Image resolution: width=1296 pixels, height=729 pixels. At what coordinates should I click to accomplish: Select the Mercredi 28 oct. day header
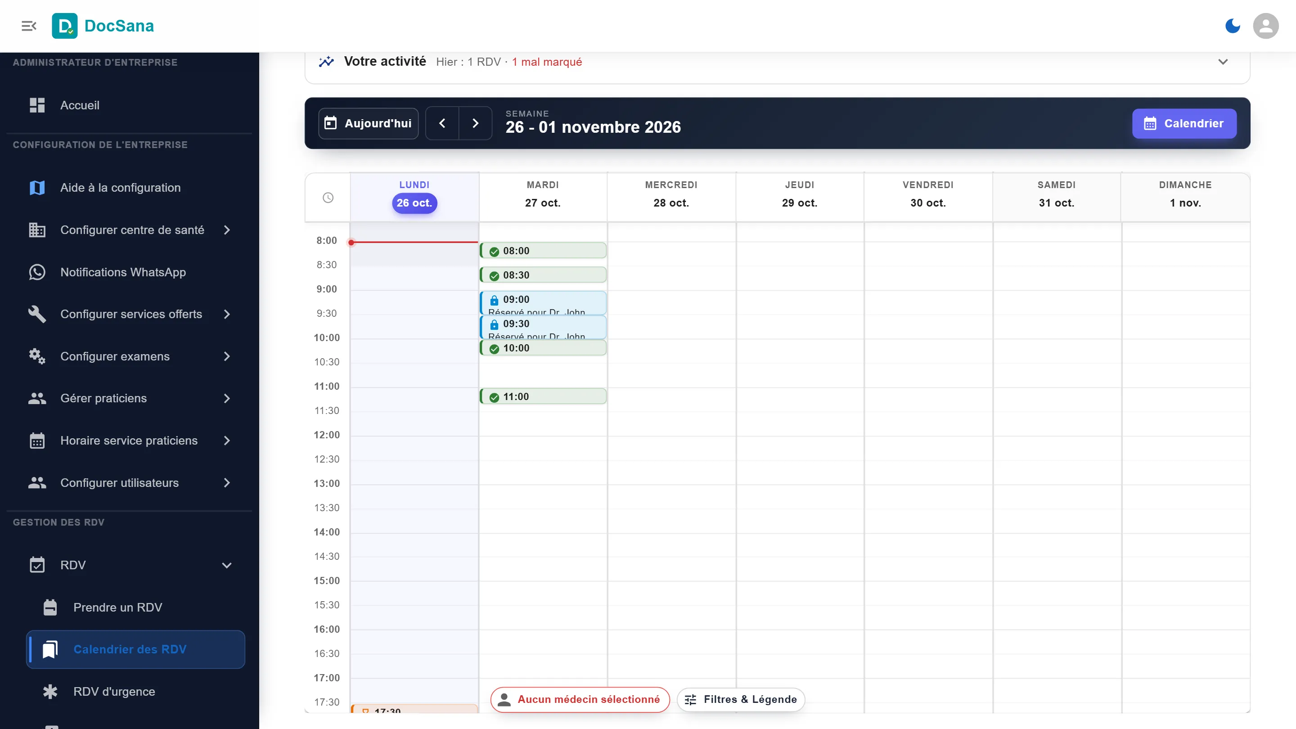coord(671,196)
